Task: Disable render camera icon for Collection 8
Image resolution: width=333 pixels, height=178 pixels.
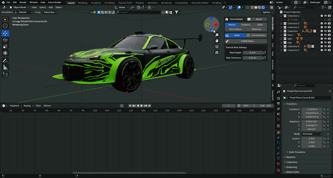Action: pos(329,46)
